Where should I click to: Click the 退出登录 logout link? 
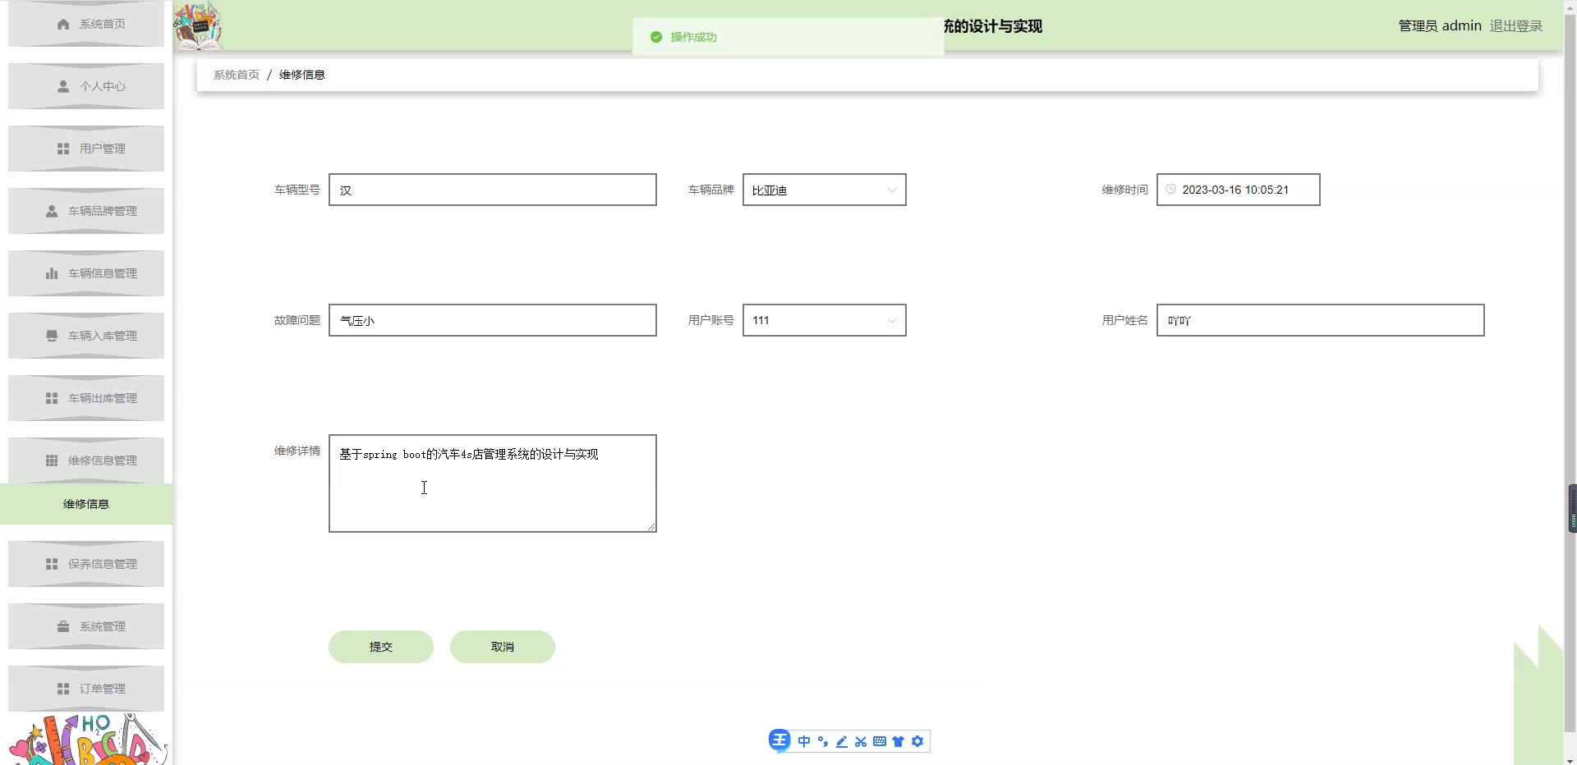(1515, 25)
